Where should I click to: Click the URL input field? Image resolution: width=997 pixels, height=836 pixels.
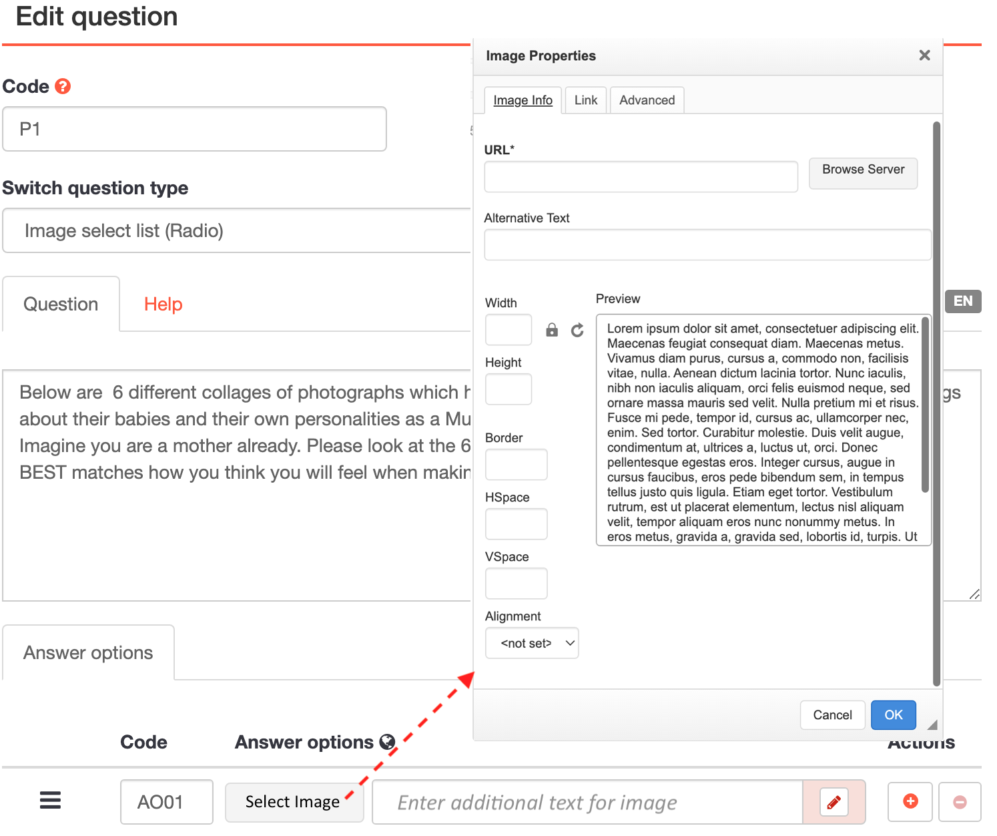(x=641, y=177)
